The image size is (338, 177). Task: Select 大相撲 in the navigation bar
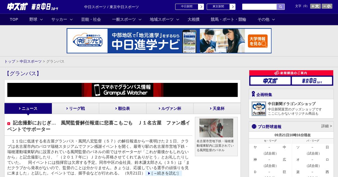(x=194, y=19)
